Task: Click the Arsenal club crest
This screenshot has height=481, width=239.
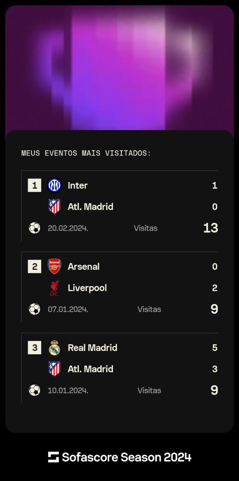Action: pyautogui.click(x=54, y=267)
